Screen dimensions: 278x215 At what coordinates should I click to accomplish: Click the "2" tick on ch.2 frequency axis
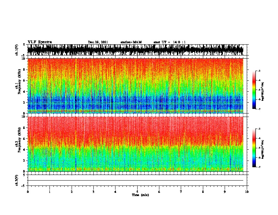click(x=25, y=161)
